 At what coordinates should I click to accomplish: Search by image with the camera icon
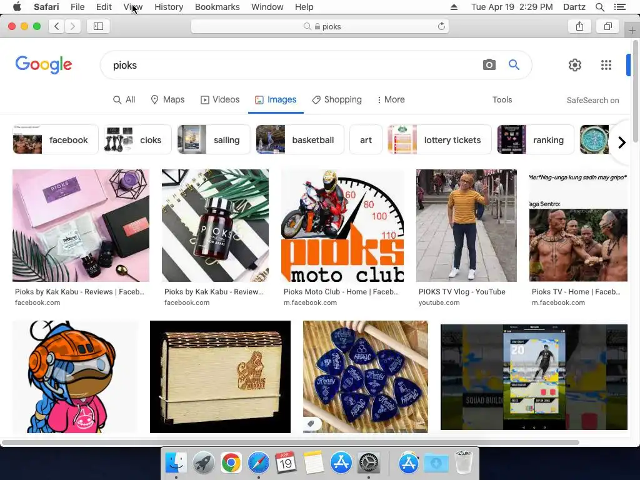click(489, 65)
